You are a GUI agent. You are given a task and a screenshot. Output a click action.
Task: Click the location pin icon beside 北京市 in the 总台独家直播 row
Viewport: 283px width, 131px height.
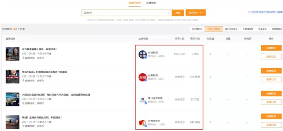(x=23, y=58)
